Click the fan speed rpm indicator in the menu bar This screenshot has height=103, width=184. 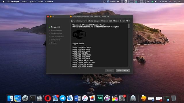[111, 1]
